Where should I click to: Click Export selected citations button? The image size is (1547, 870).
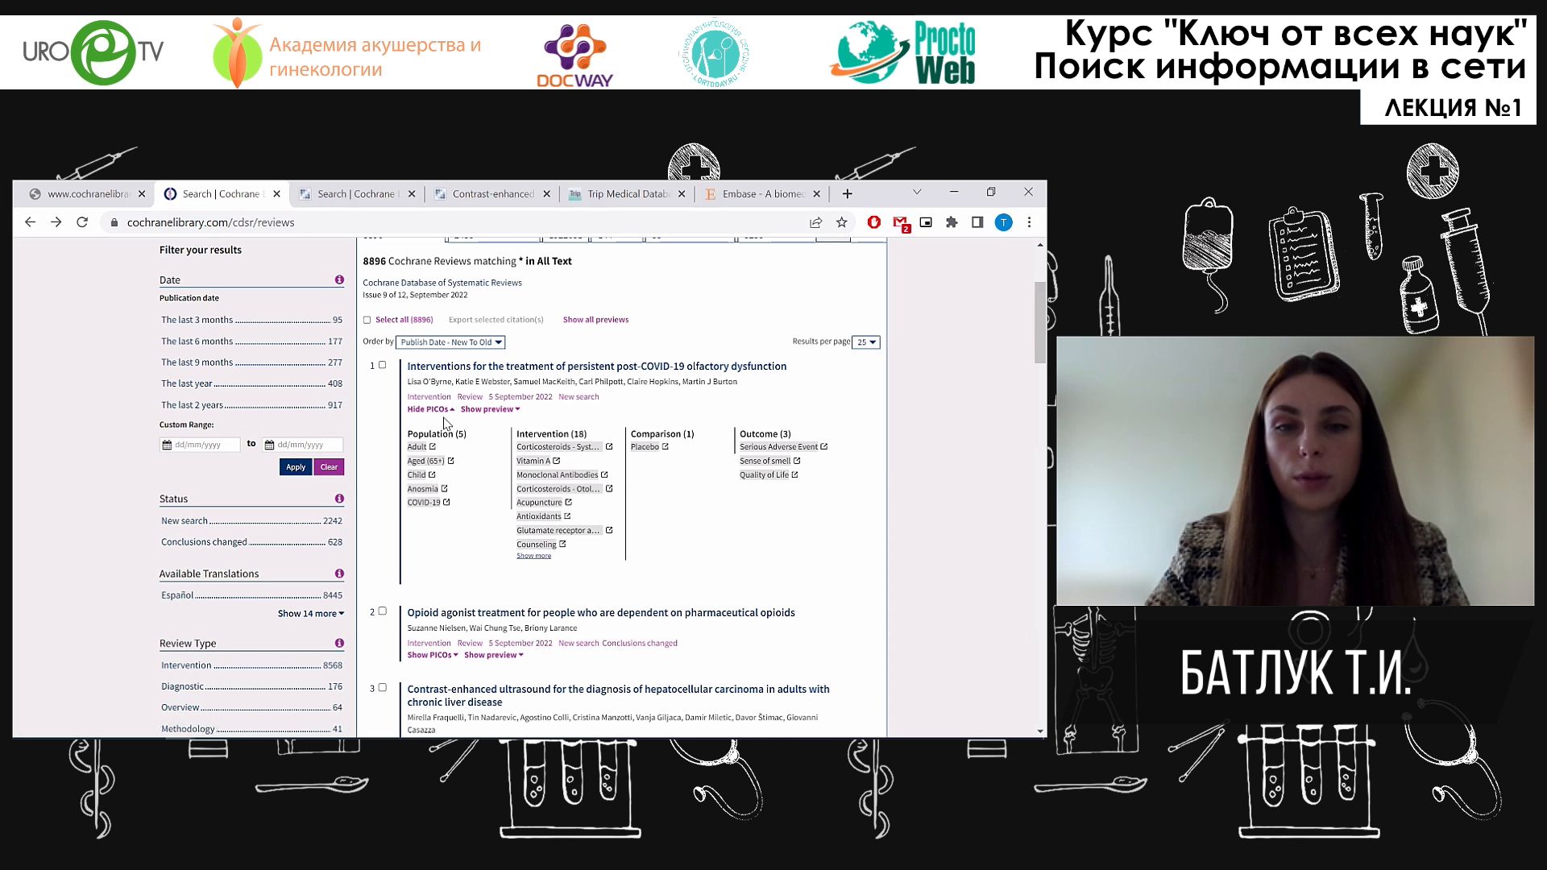pyautogui.click(x=496, y=319)
